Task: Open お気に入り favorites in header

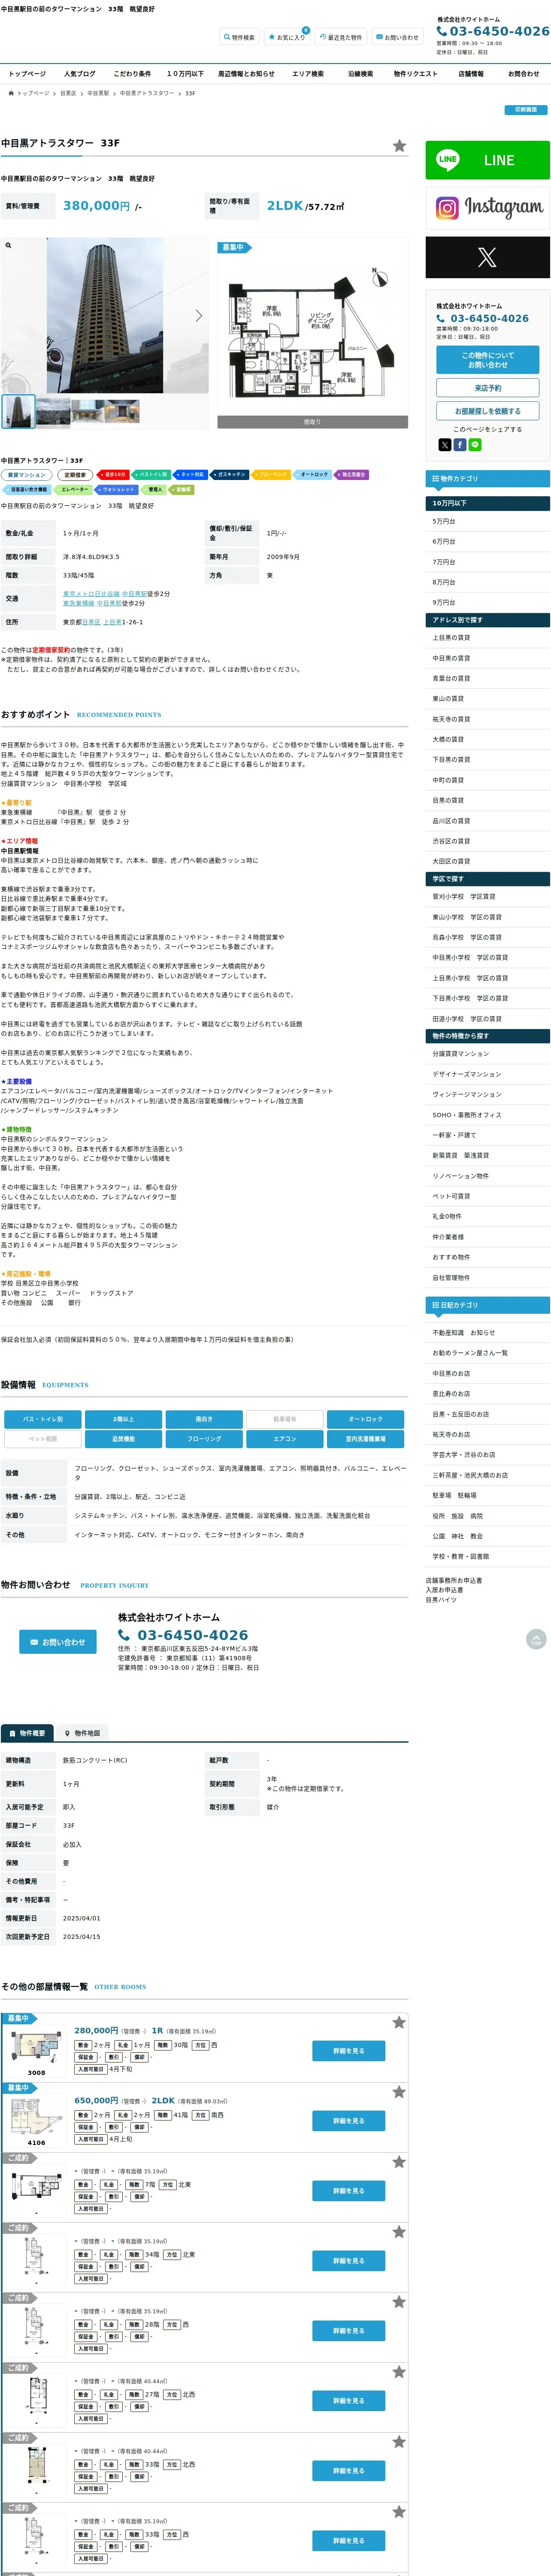Action: [287, 37]
